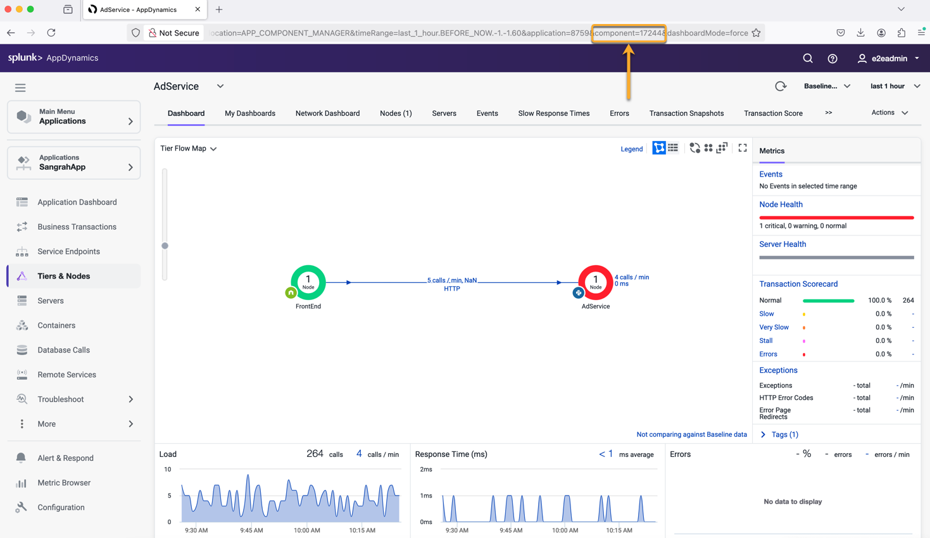This screenshot has width=930, height=538.
Task: Click the Exceptions heading link
Action: (778, 370)
